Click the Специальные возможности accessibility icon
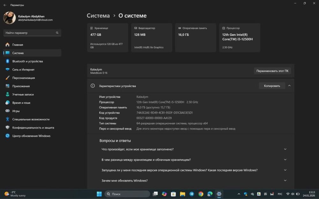 pyautogui.click(x=8, y=119)
